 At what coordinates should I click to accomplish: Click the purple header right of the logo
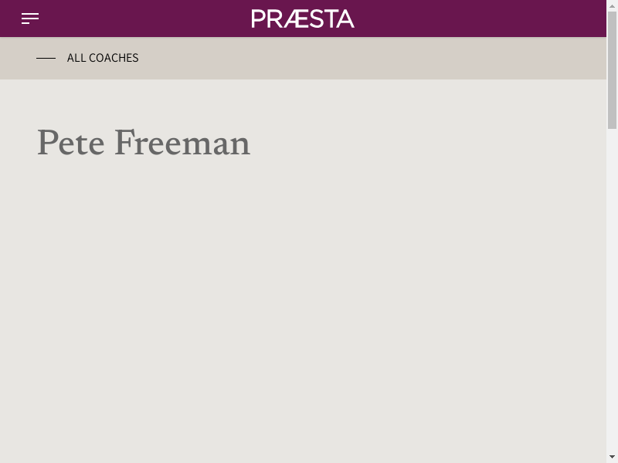[479, 19]
